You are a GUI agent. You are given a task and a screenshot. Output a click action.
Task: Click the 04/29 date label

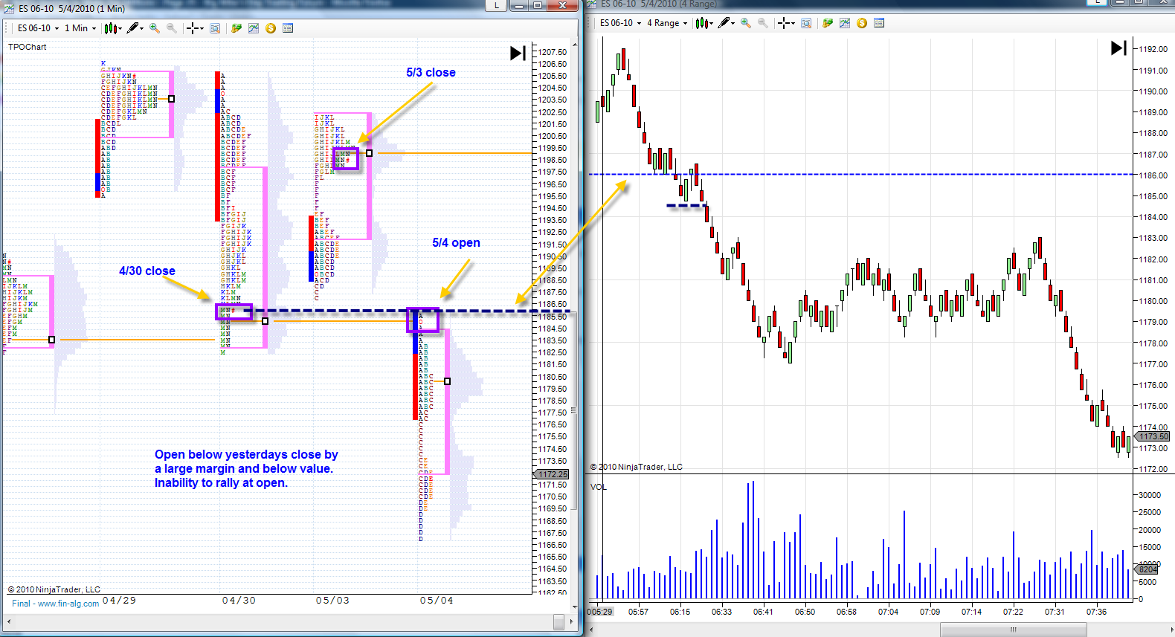[x=119, y=600]
